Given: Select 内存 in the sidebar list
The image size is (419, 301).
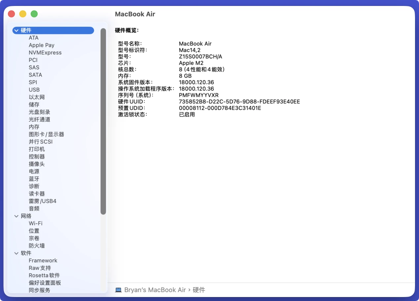Looking at the screenshot, I should coord(34,127).
